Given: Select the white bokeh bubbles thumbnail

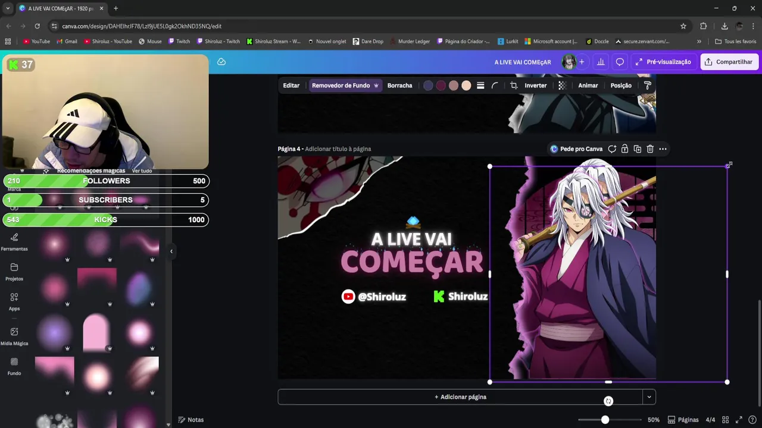Looking at the screenshot, I should (x=55, y=420).
